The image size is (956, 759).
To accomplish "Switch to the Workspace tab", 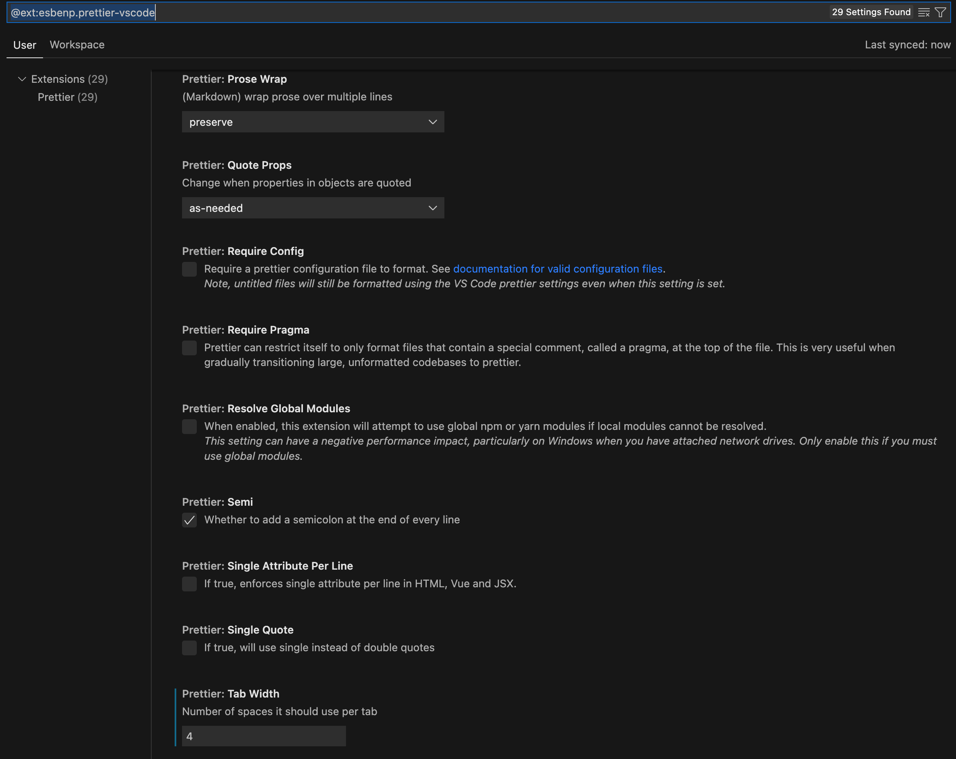I will point(77,45).
